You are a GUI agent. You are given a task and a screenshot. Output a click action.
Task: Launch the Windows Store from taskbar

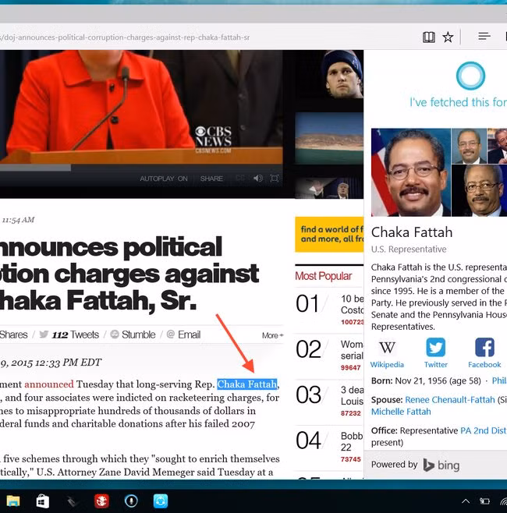pos(43,501)
